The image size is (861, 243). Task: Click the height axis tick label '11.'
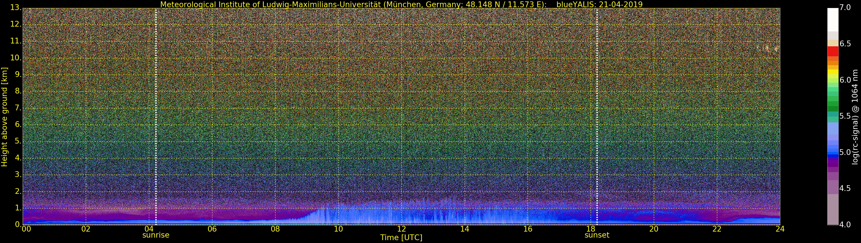point(16,41)
